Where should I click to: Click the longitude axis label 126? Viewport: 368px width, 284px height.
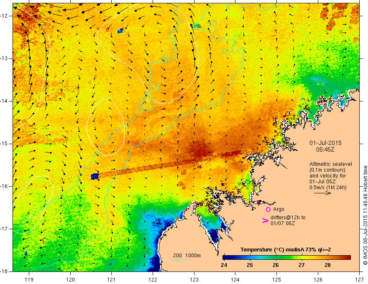pyautogui.click(x=318, y=279)
